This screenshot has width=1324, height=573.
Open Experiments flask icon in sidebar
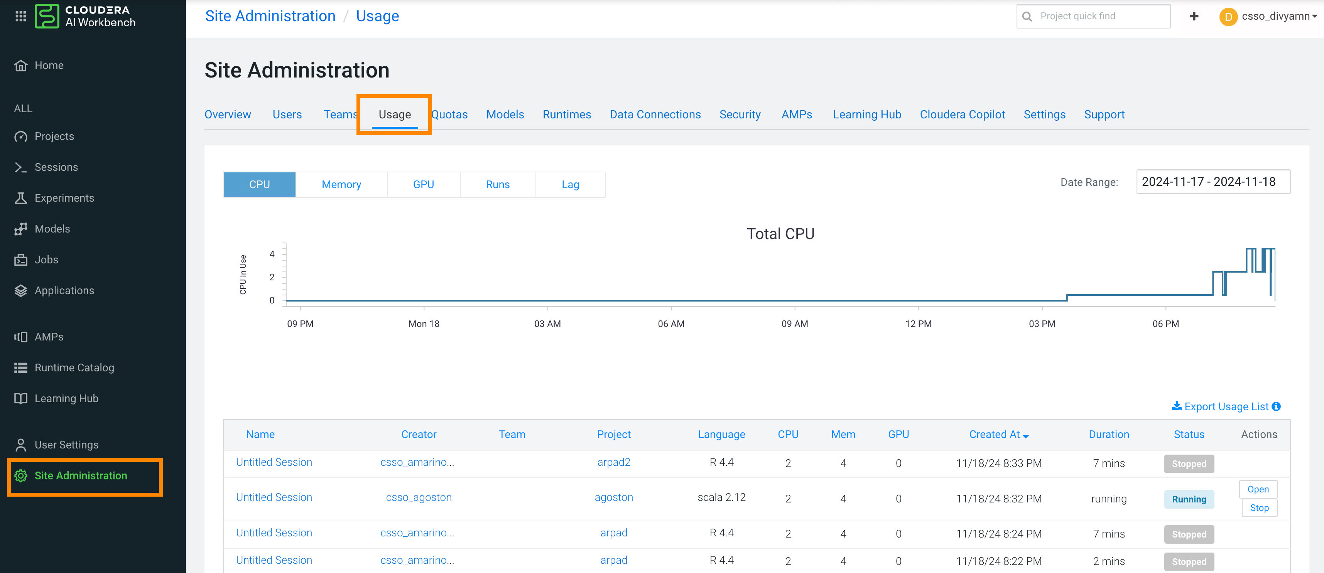20,198
